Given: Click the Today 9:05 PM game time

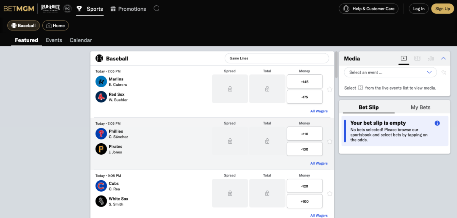Looking at the screenshot, I should (x=108, y=176).
